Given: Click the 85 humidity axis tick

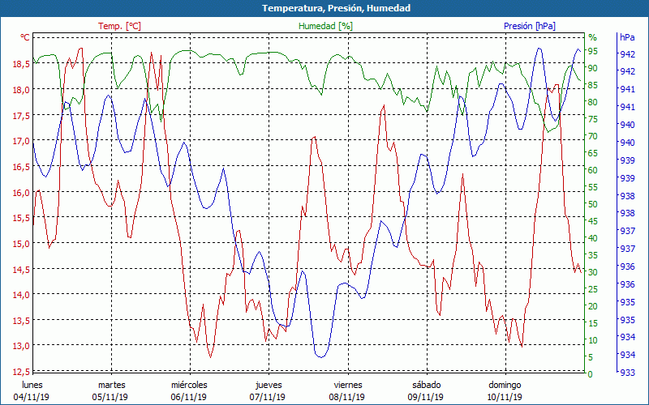Looking at the screenshot, I should coord(593,85).
